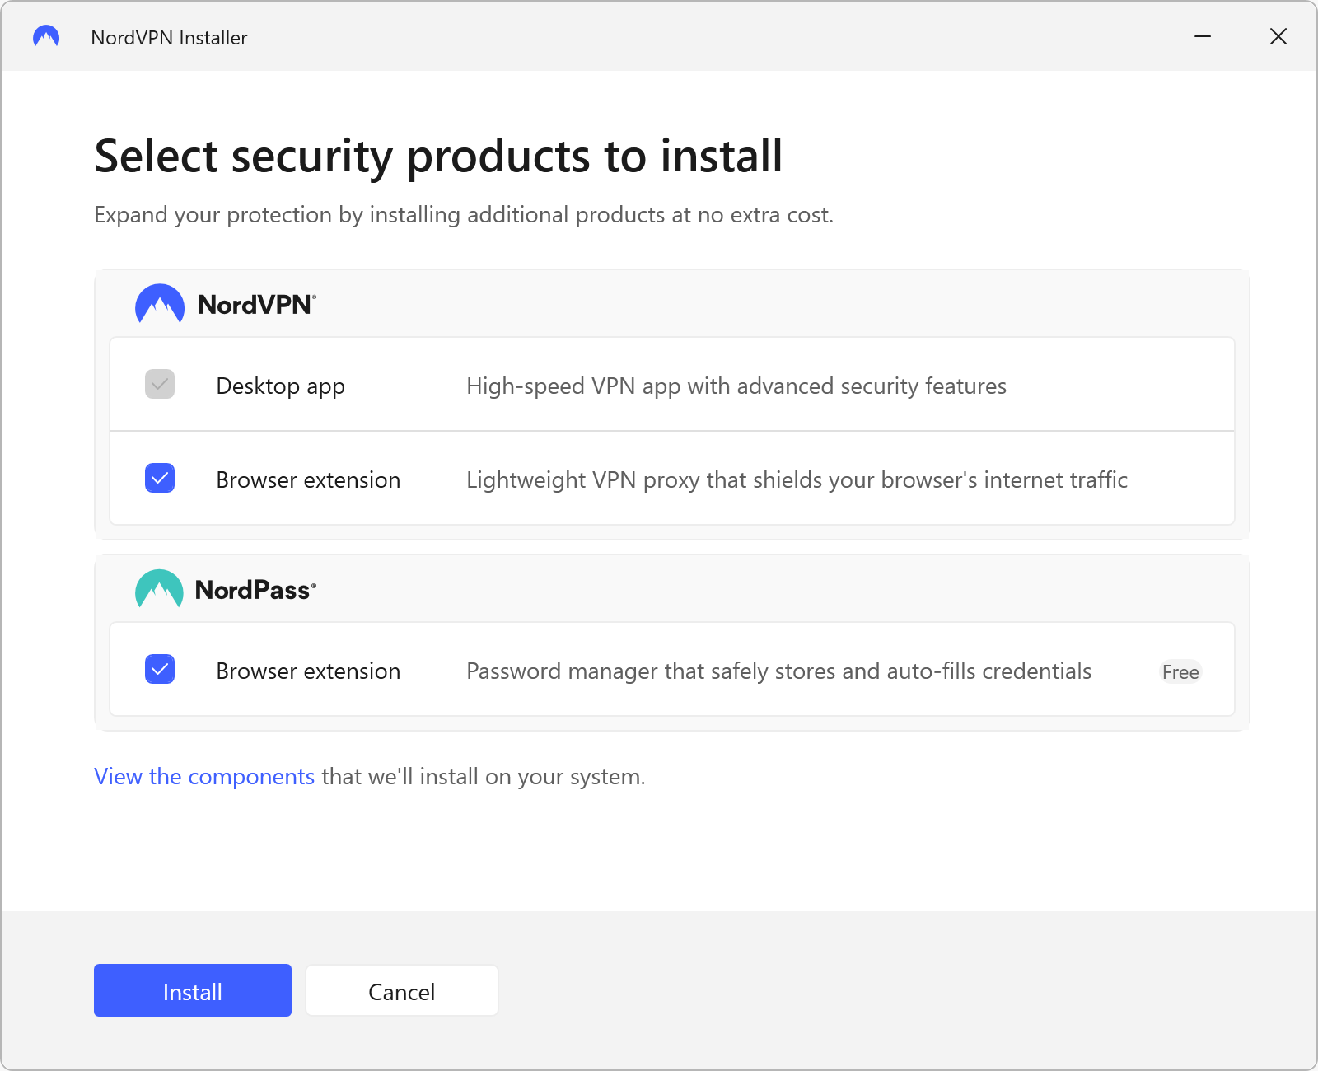Click the 'Password manager that safely stores' description
The width and height of the screenshot is (1318, 1071).
coord(778,671)
